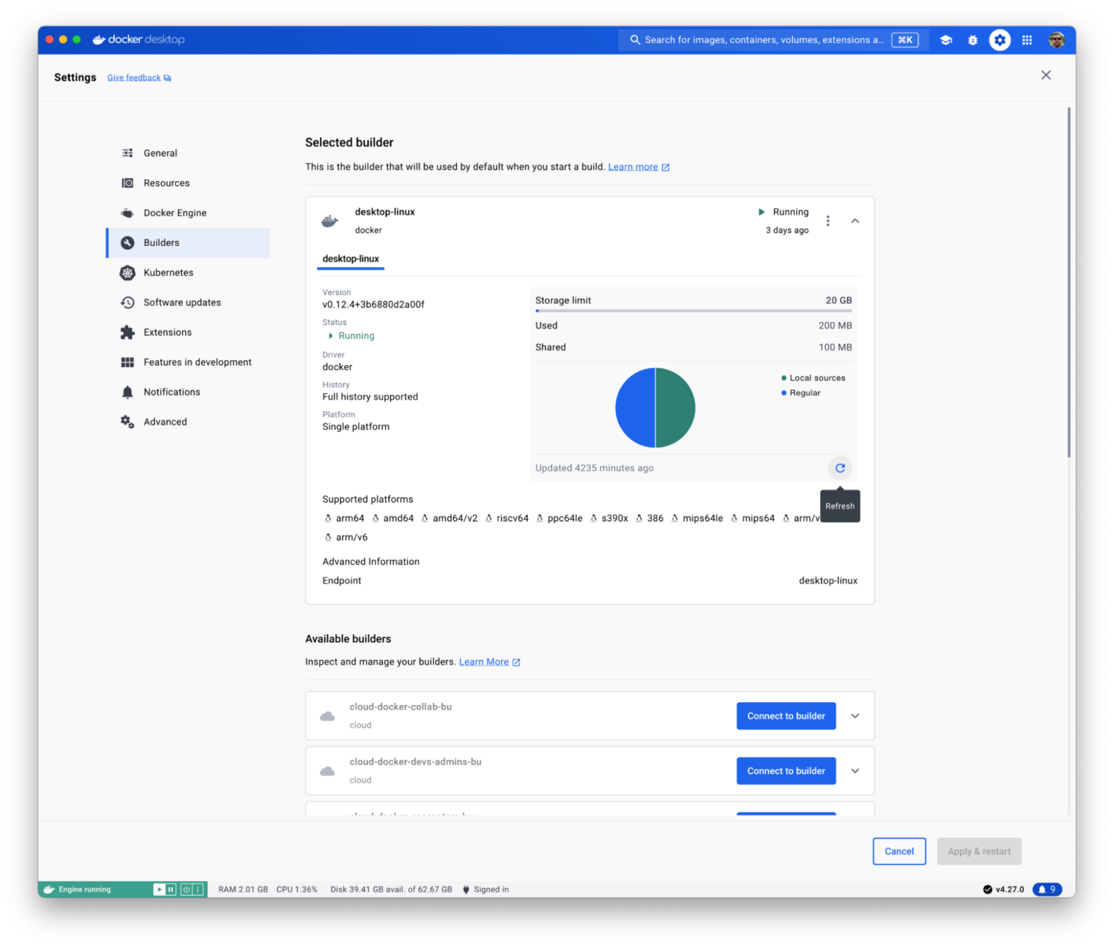
Task: Open the bug report troubleshooting icon
Action: click(x=973, y=40)
